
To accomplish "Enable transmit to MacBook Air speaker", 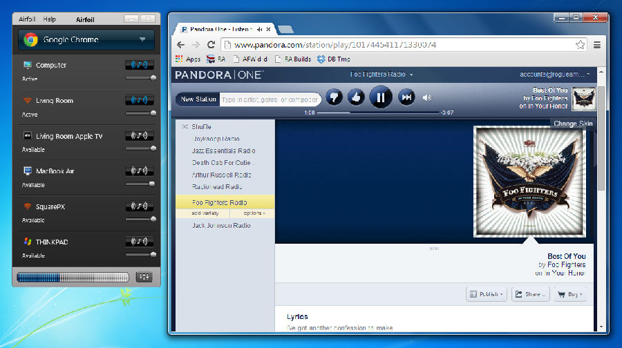I will [x=139, y=171].
